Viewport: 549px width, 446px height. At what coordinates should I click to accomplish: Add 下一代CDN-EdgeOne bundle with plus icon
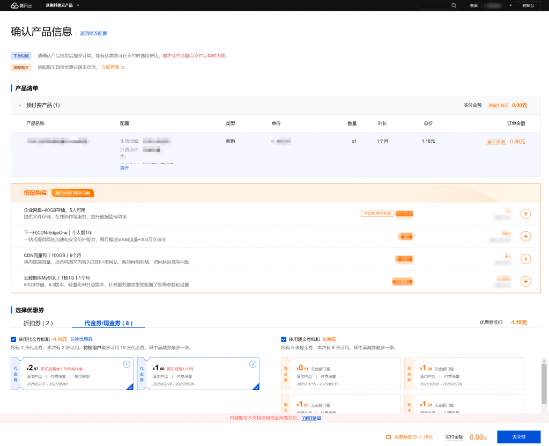point(525,236)
